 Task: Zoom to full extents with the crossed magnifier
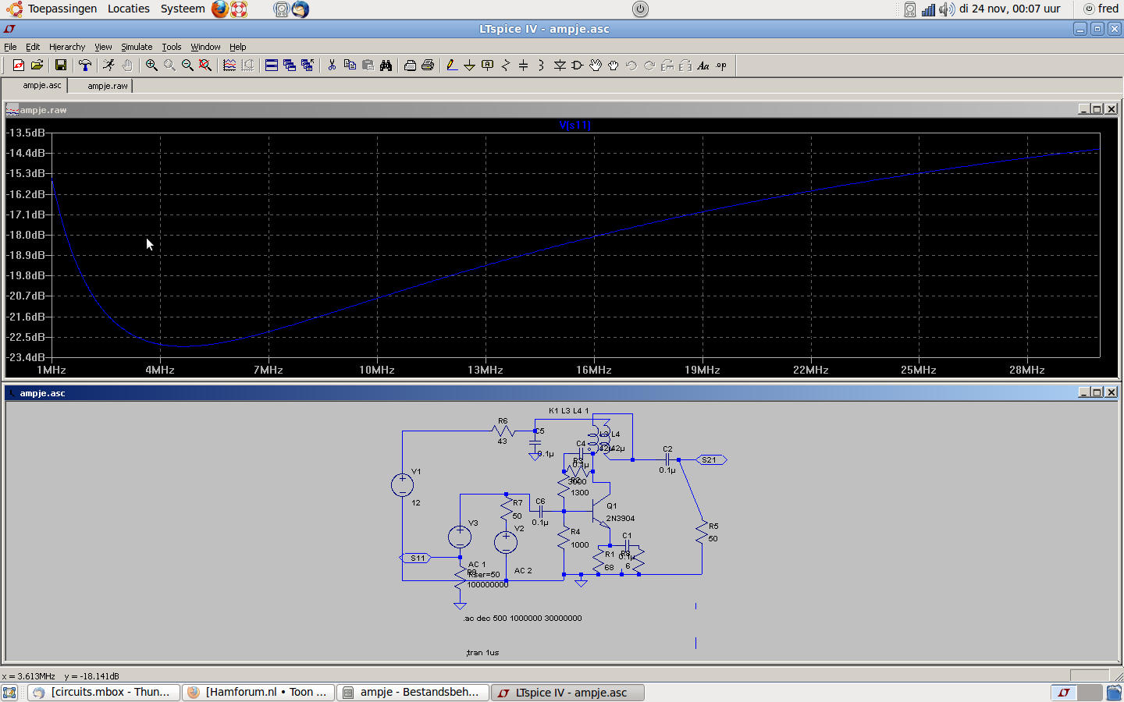tap(205, 66)
